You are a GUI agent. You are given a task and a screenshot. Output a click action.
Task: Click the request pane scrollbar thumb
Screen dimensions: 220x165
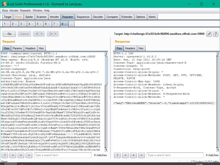click(x=106, y=70)
